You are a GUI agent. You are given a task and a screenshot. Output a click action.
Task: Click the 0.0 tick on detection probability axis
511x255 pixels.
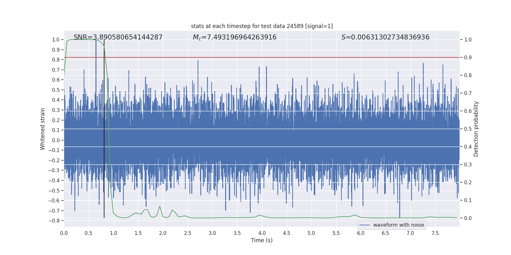click(468, 218)
